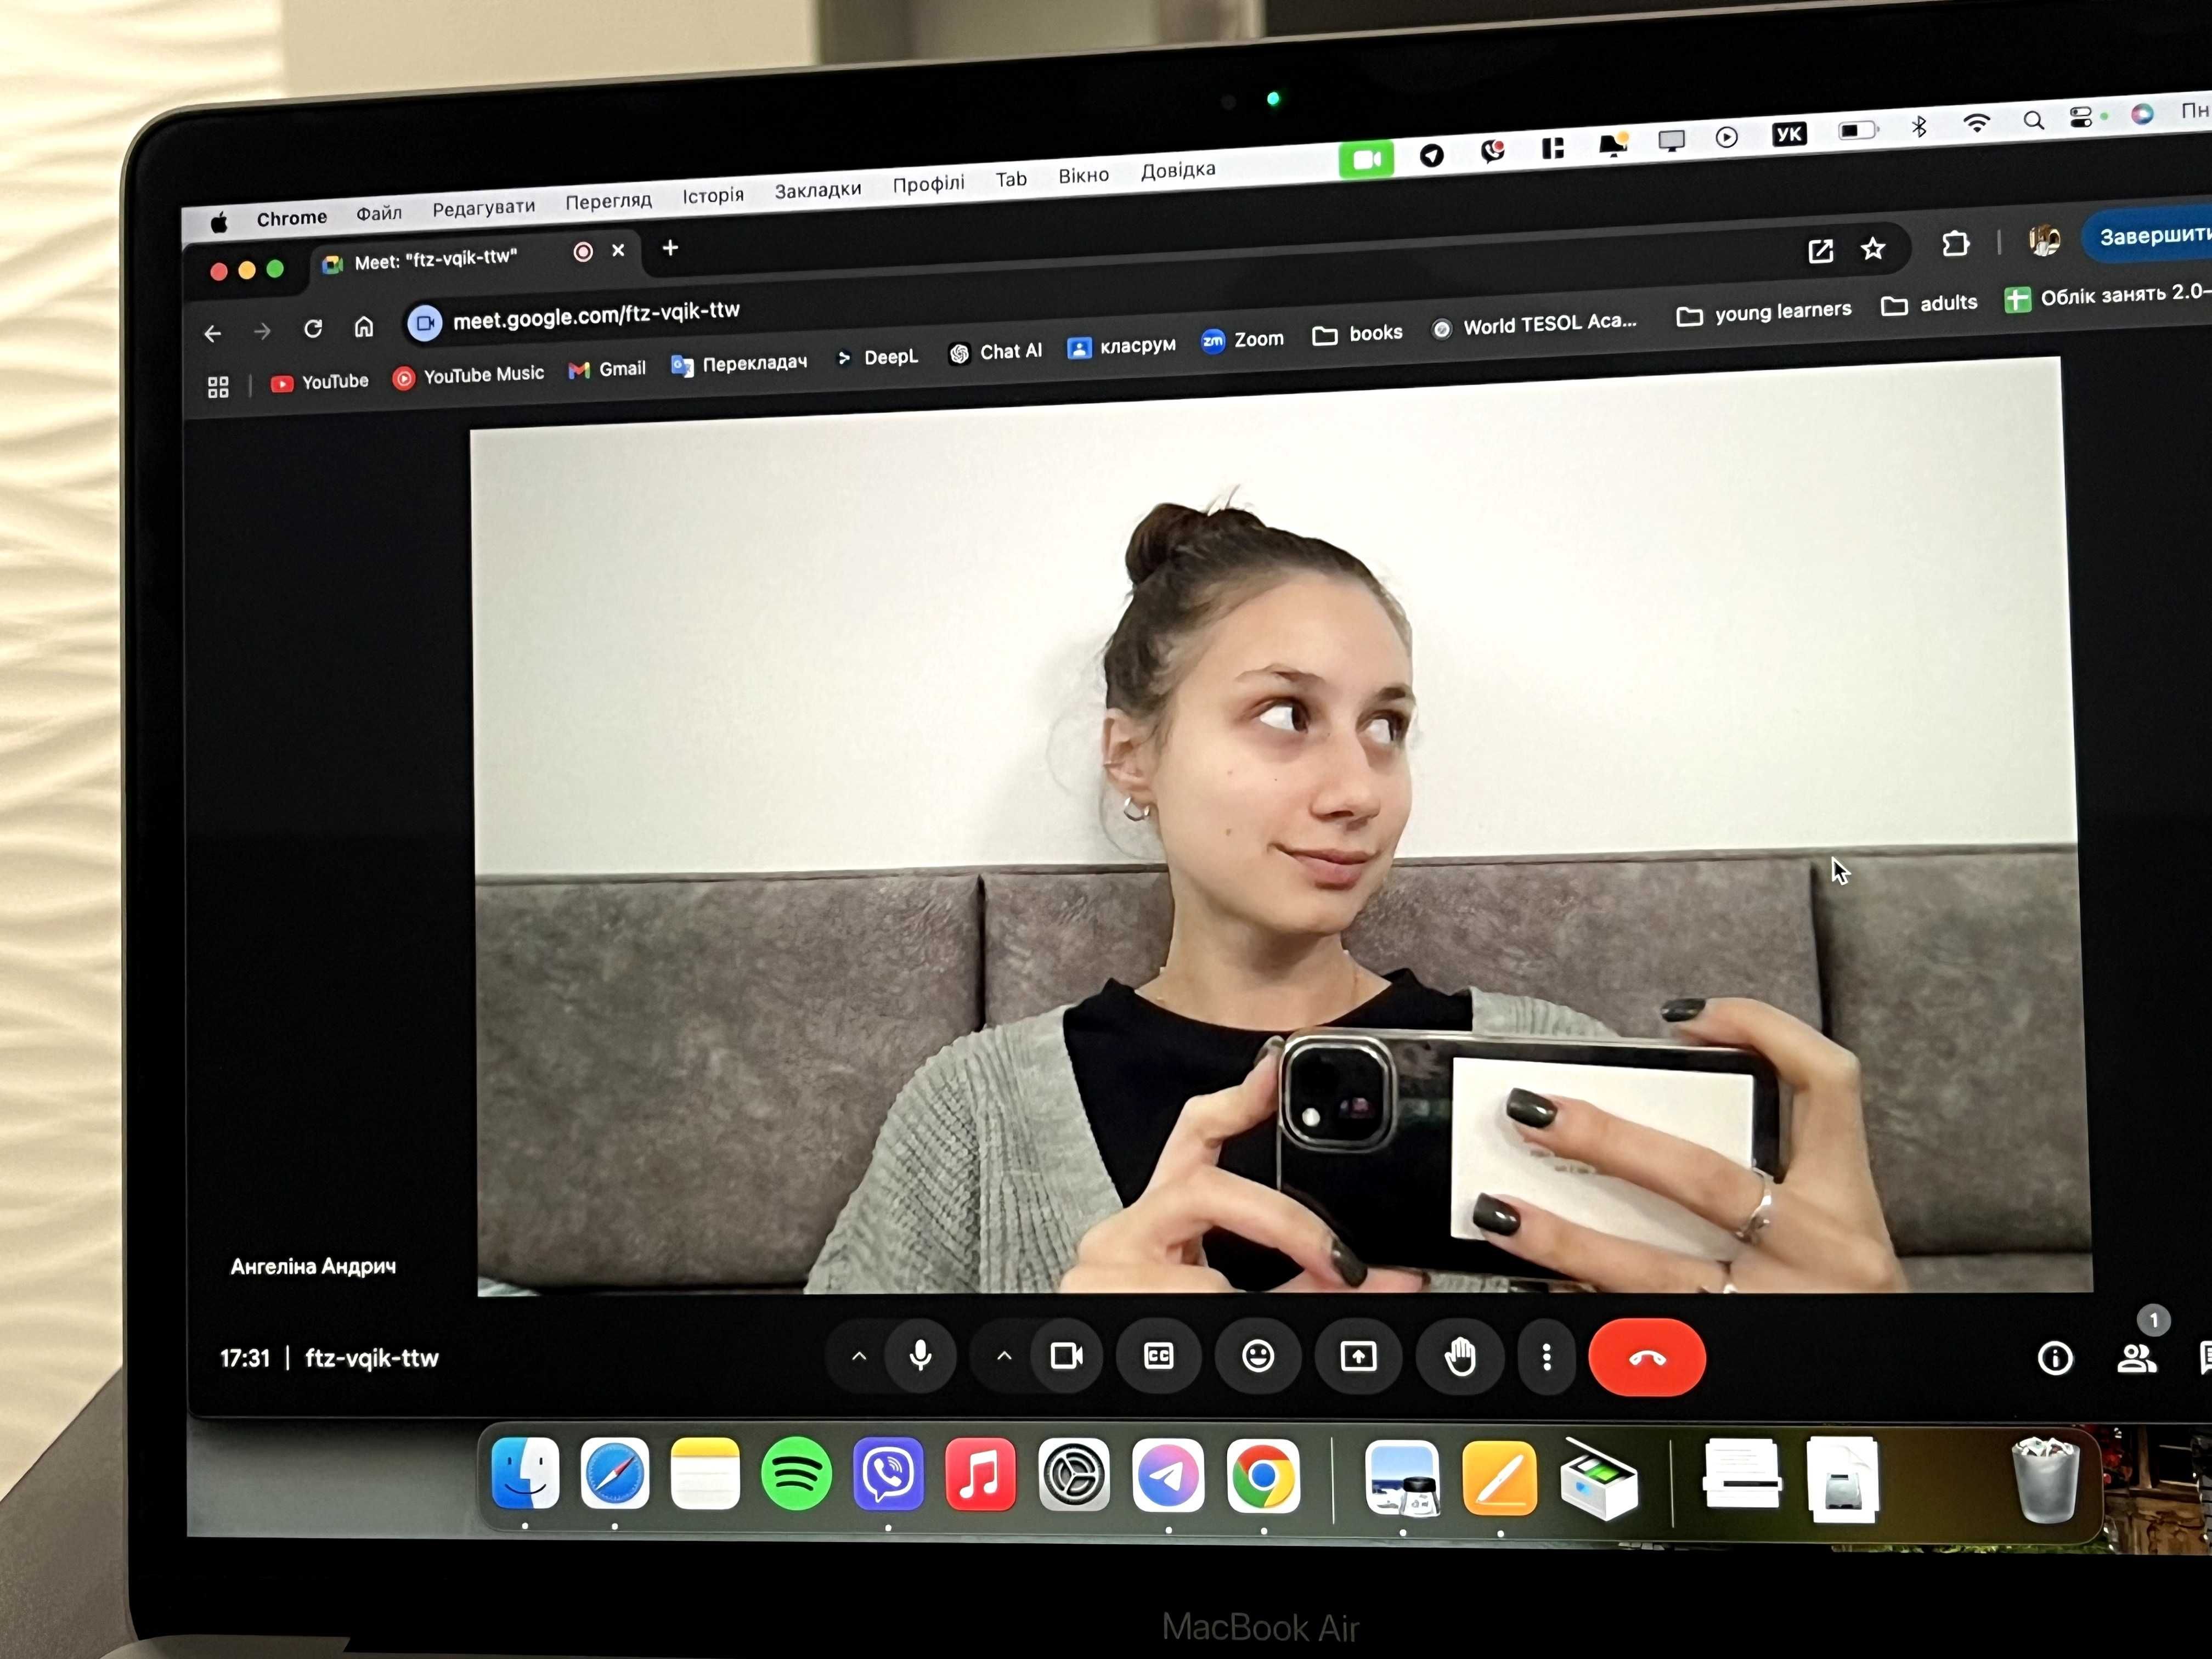
Task: Open the emoji reactions button
Action: [1257, 1357]
